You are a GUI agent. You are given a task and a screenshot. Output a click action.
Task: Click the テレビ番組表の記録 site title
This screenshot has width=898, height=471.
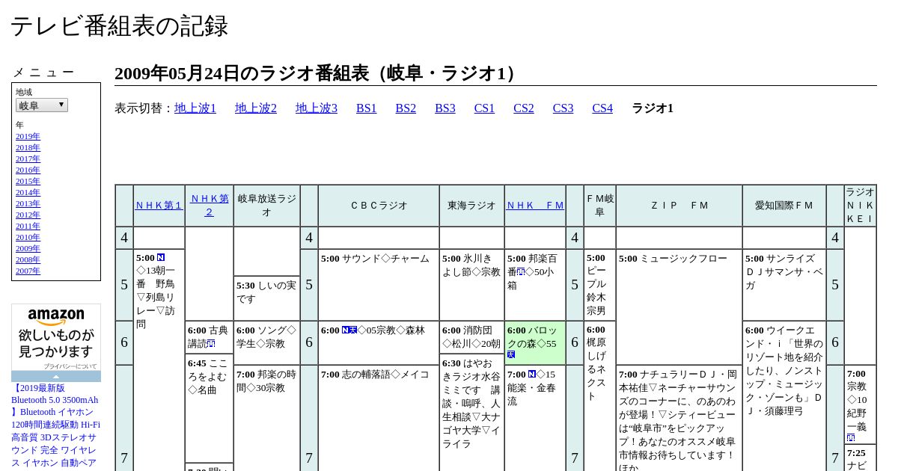coord(119,25)
